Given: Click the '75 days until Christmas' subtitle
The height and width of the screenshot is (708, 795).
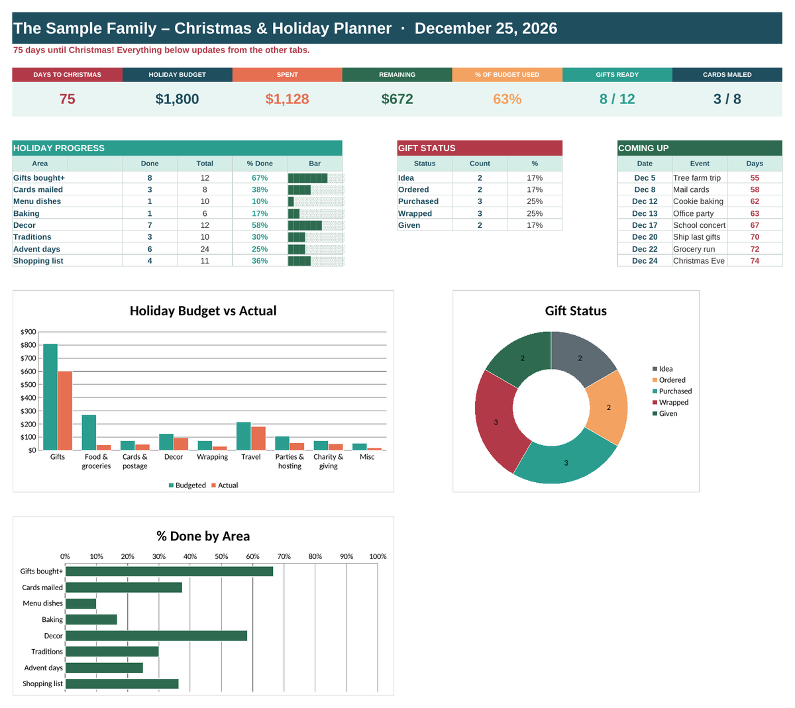Looking at the screenshot, I should (x=161, y=50).
